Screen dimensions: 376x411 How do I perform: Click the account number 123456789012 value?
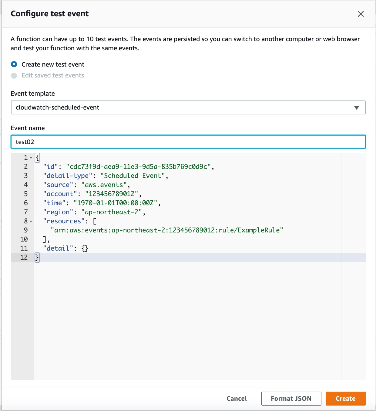click(x=111, y=194)
